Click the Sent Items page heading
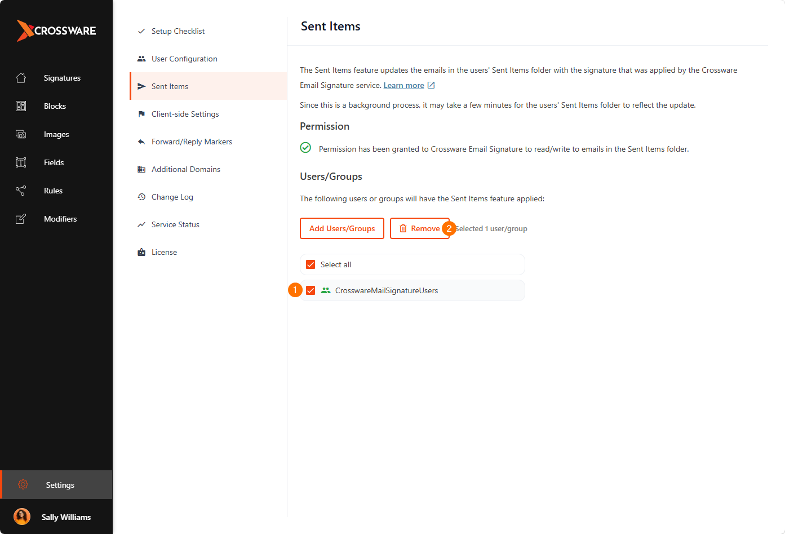785x534 pixels. [331, 27]
